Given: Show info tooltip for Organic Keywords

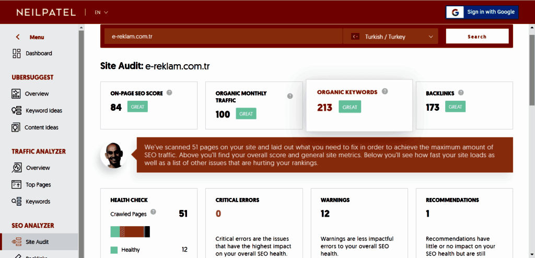Looking at the screenshot, I should click(x=385, y=91).
